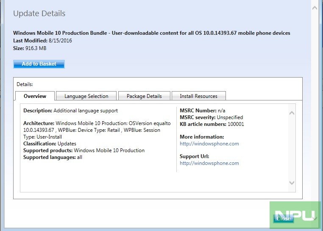Click the dialog's outer scroll-up arrow
This screenshot has width=323, height=231.
point(315,7)
